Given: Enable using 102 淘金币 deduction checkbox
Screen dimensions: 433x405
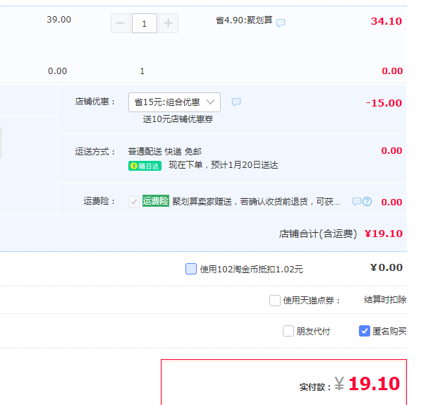Looking at the screenshot, I should tap(191, 269).
